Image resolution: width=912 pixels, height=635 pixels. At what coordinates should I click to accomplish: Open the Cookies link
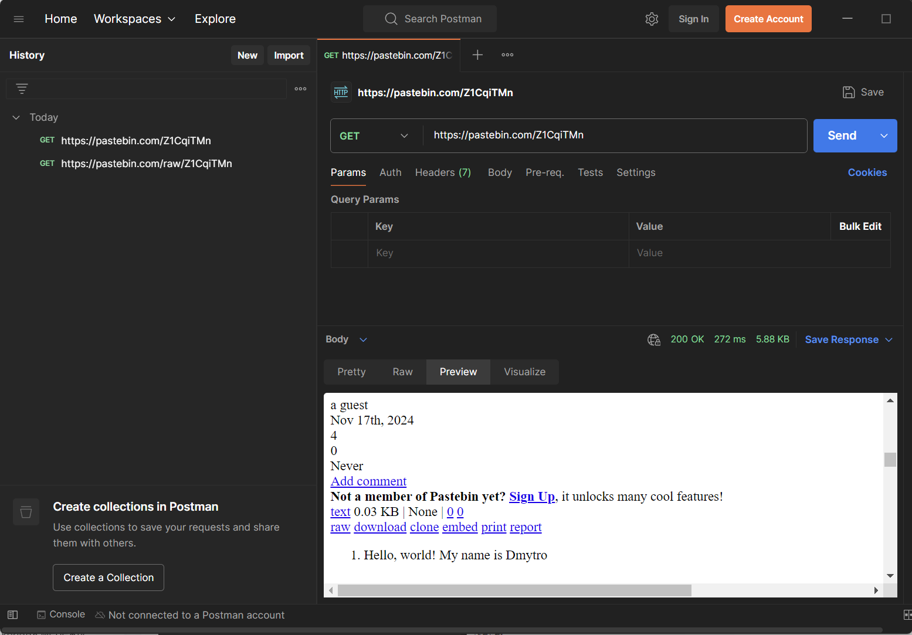tap(867, 172)
